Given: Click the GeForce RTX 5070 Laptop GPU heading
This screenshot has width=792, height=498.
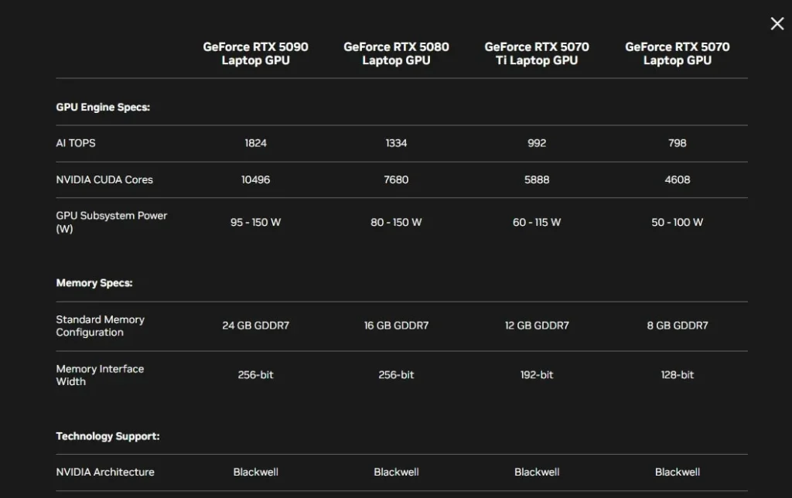Looking at the screenshot, I should (x=678, y=53).
